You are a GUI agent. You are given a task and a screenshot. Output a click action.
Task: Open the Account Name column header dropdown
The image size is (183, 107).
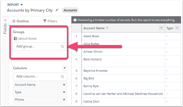161,28
